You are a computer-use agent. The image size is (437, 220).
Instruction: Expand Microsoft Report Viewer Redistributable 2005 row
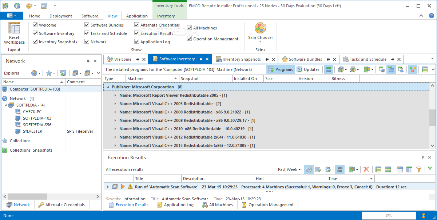click(115, 95)
